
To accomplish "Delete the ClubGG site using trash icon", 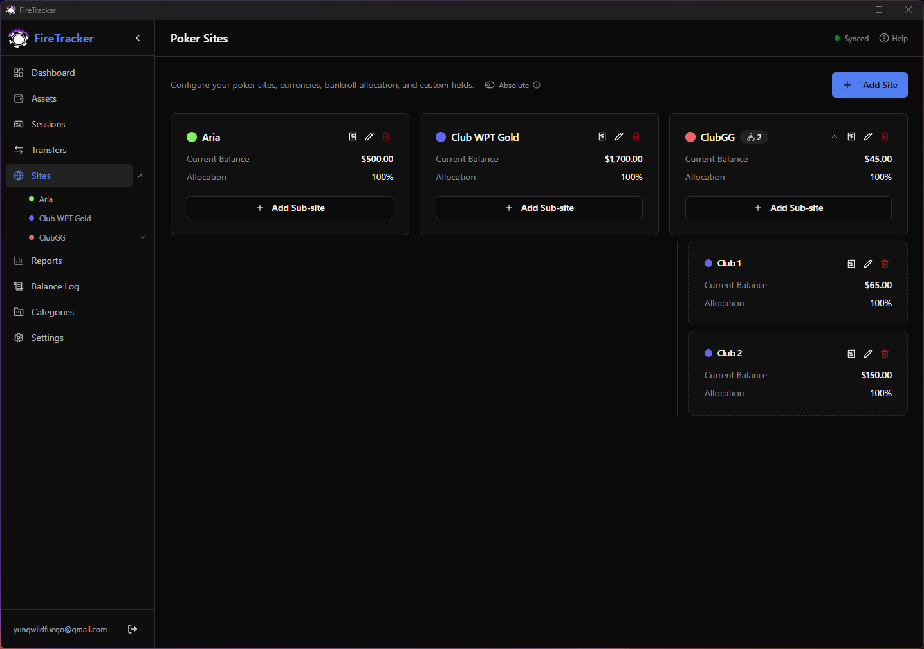I will click(885, 136).
